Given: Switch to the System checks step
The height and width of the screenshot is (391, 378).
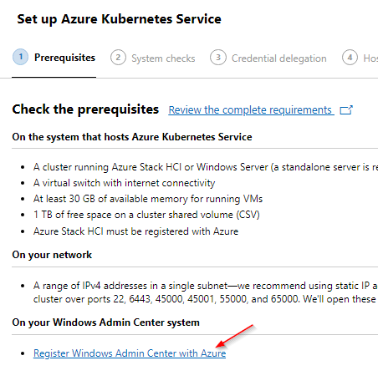Looking at the screenshot, I should click(163, 58).
